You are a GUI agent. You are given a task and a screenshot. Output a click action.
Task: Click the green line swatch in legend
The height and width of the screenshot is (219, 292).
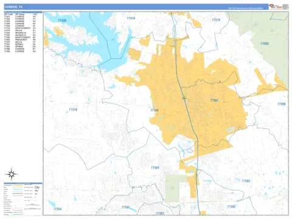[18, 214]
